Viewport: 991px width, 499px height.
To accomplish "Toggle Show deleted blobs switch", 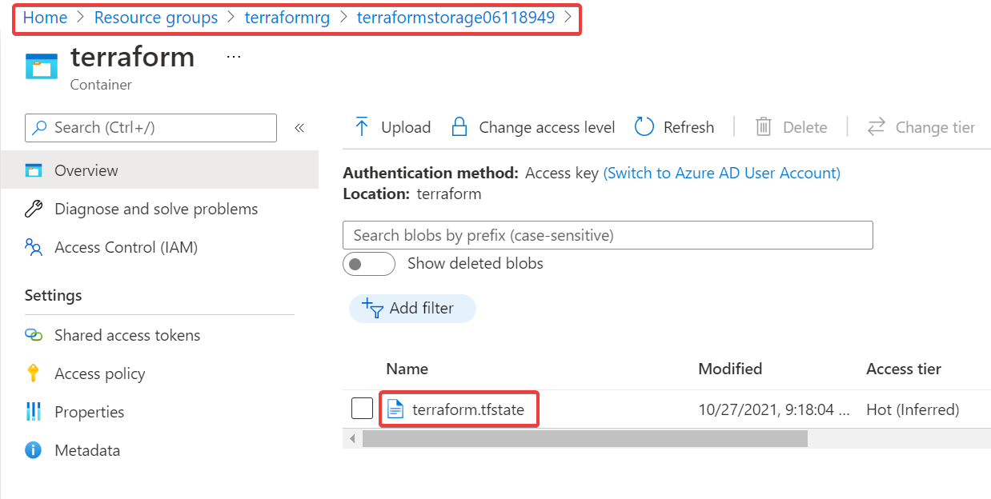I will pos(369,264).
